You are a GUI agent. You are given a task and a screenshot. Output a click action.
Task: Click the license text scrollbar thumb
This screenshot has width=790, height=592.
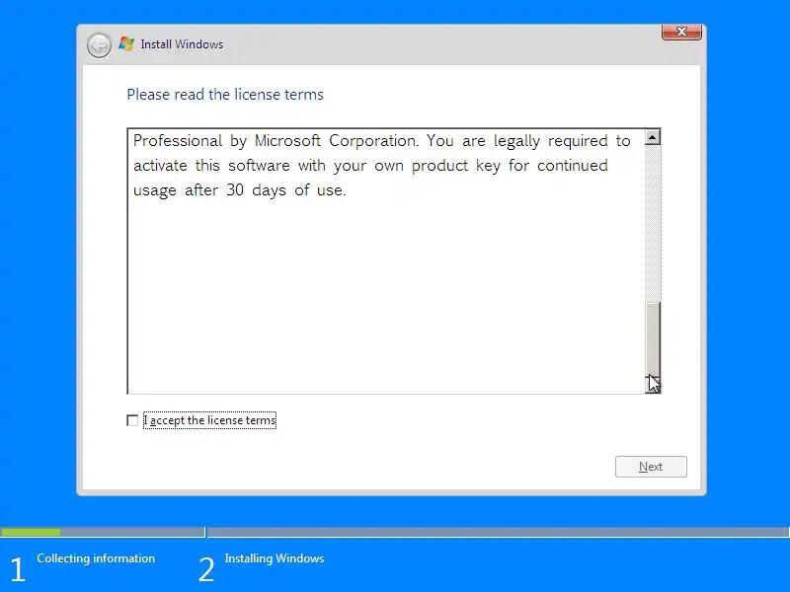pyautogui.click(x=653, y=339)
